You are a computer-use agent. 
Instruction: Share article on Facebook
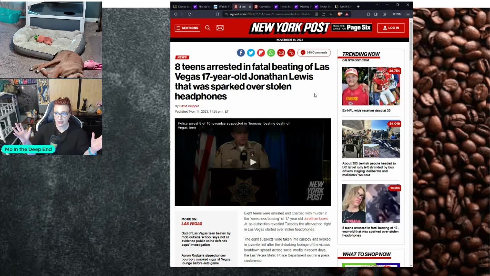241,53
